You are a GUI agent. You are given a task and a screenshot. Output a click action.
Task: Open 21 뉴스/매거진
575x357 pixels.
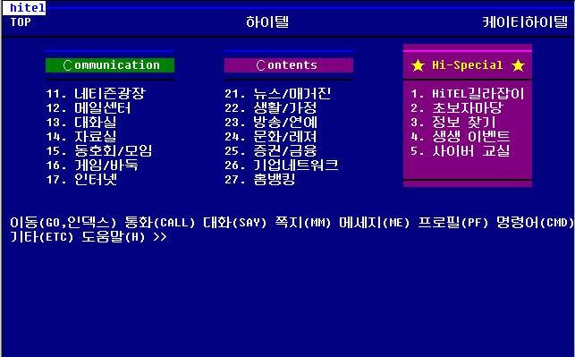[x=277, y=94]
